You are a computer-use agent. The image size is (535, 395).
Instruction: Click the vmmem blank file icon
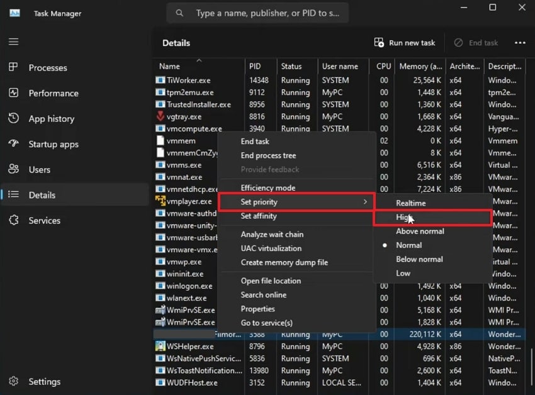pyautogui.click(x=160, y=140)
